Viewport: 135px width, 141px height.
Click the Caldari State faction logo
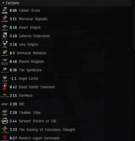click(x=5, y=10)
